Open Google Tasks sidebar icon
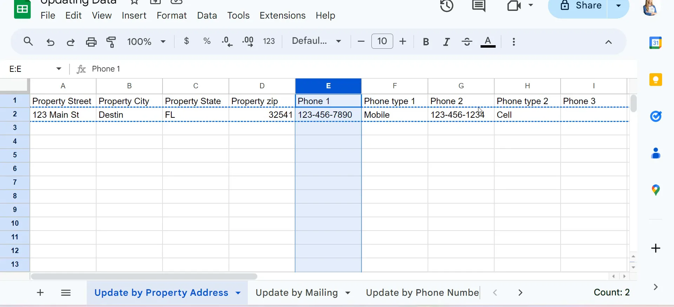This screenshot has width=674, height=307. pos(656,116)
